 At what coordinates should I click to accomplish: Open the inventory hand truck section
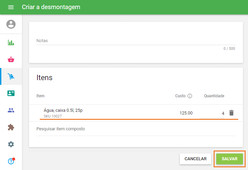click(x=11, y=77)
